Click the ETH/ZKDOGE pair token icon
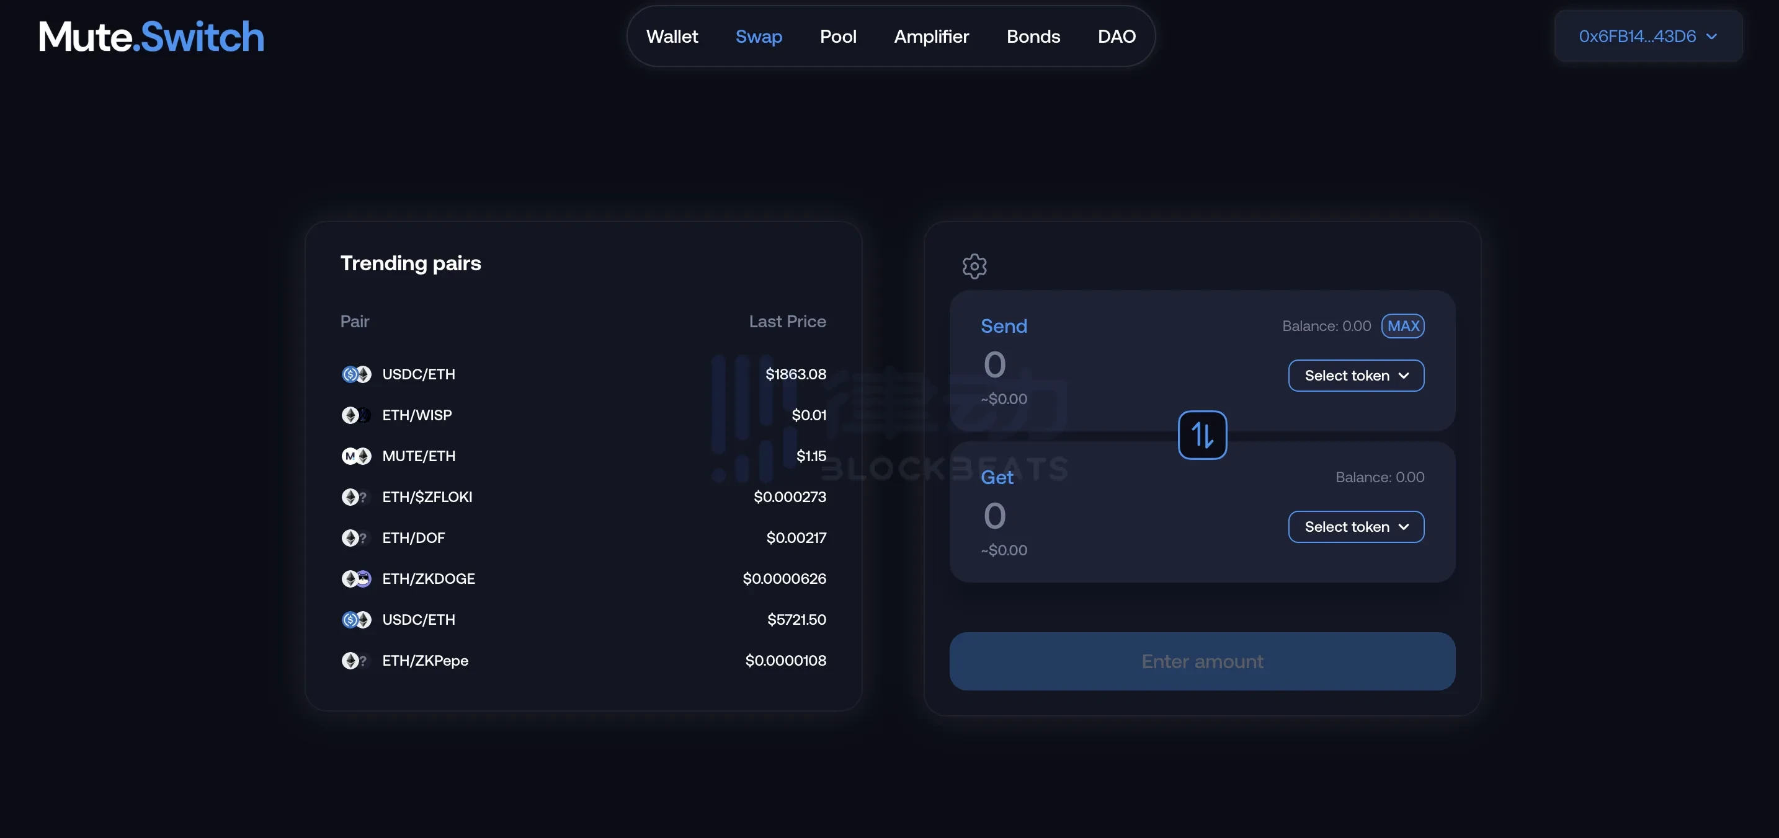 [x=356, y=578]
